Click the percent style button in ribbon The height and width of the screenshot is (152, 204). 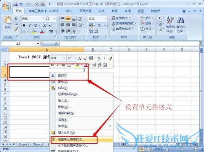click(99, 25)
